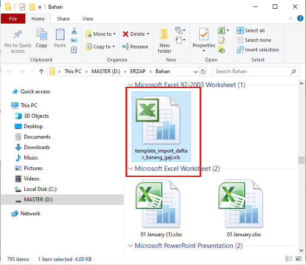This screenshot has height=265, width=306.
Task: Open the New item menu icon
Action: click(x=180, y=31)
